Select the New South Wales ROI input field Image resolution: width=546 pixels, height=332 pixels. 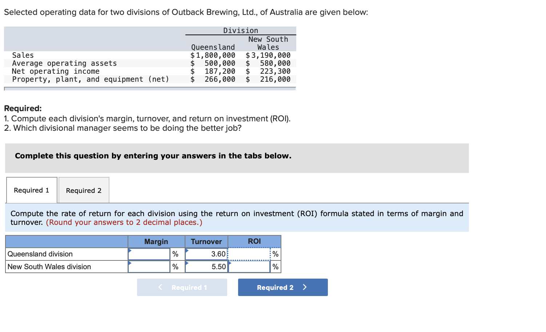pos(249,266)
